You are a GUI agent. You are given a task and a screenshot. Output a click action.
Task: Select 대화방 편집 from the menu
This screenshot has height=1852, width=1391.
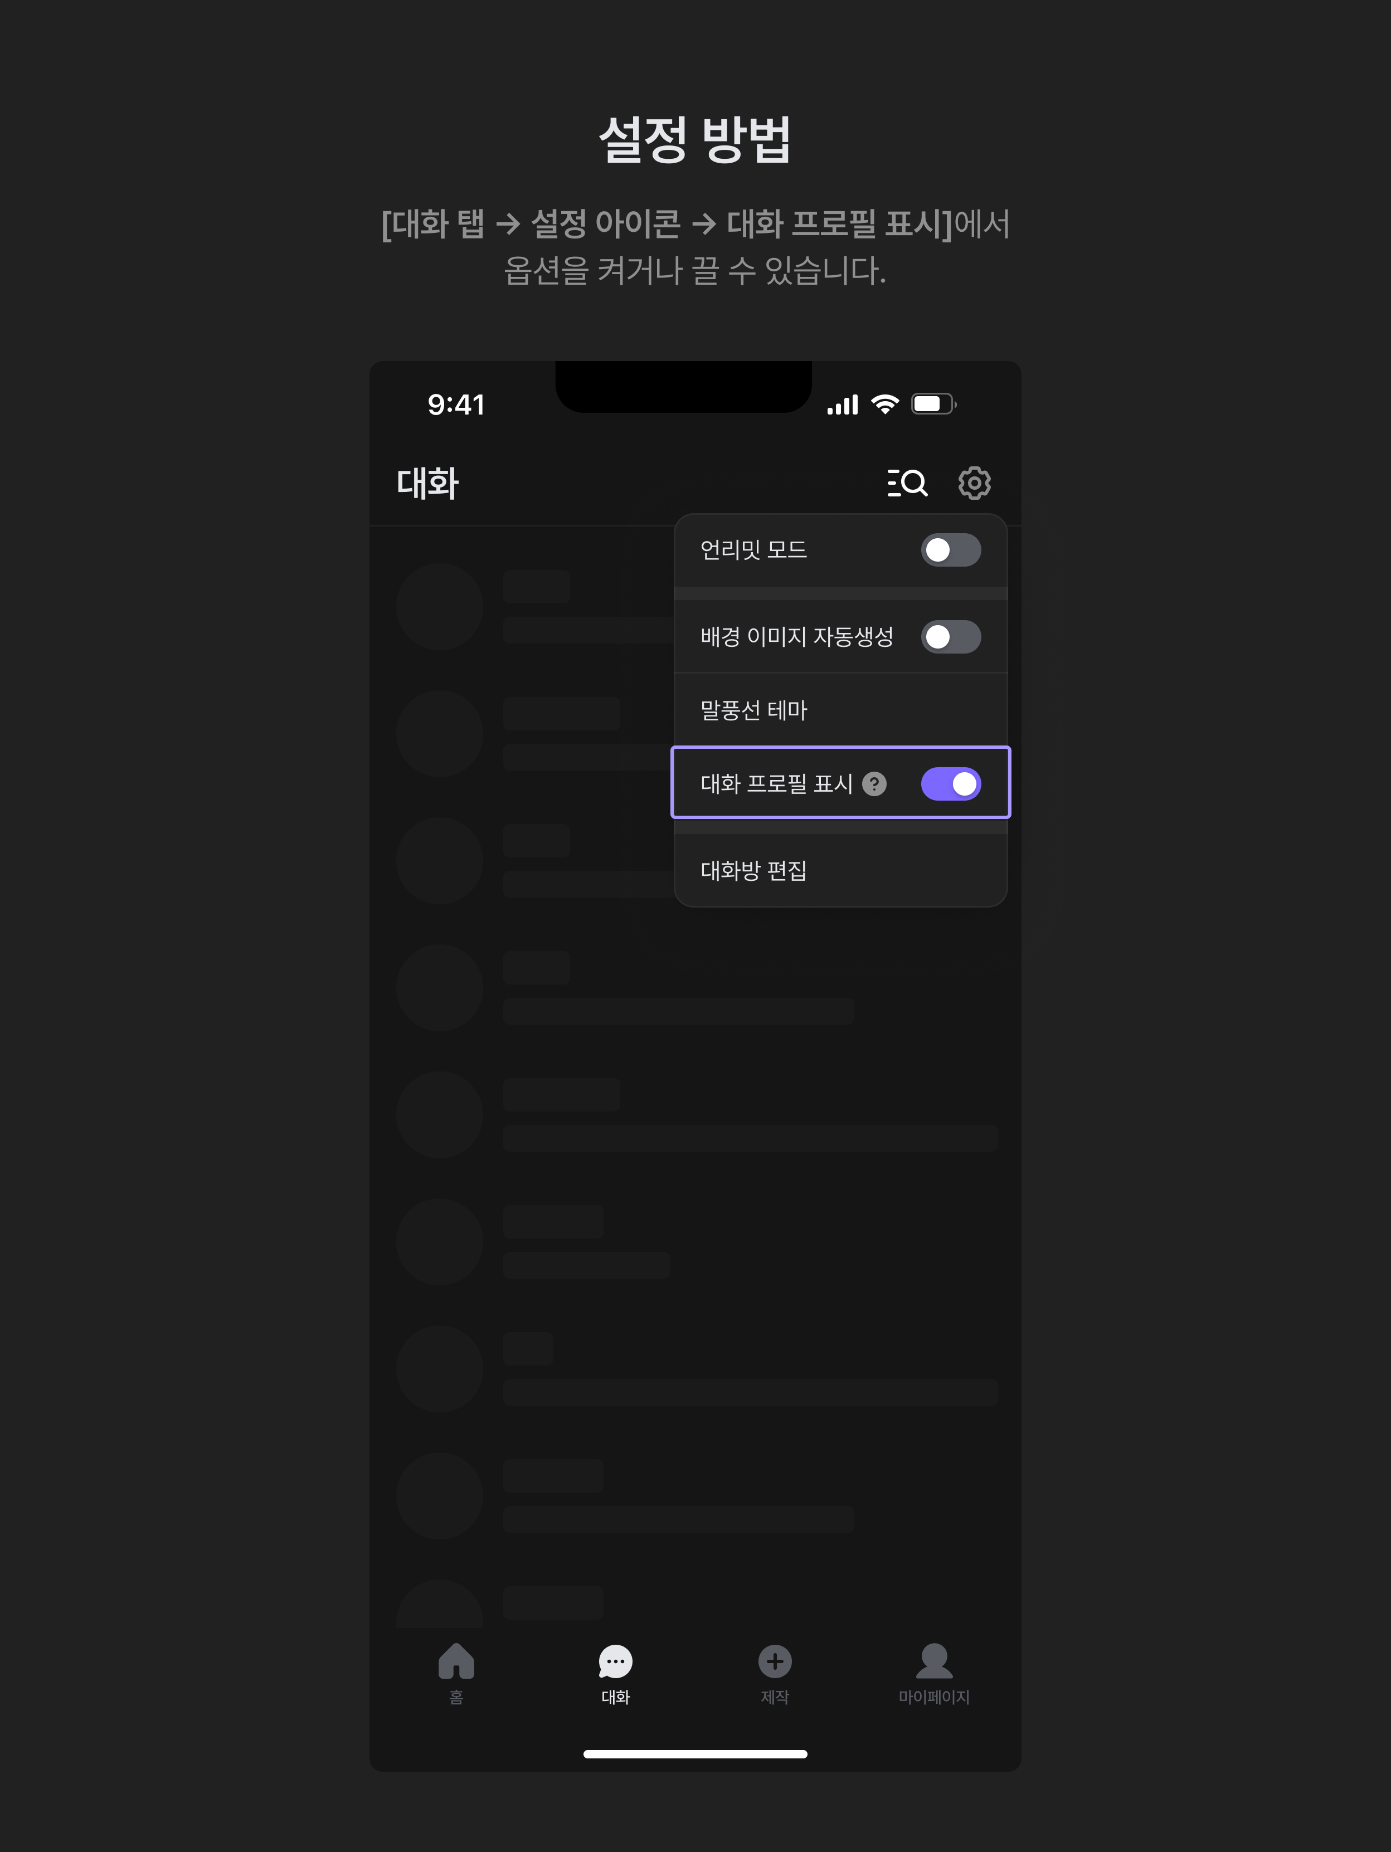[x=840, y=871]
